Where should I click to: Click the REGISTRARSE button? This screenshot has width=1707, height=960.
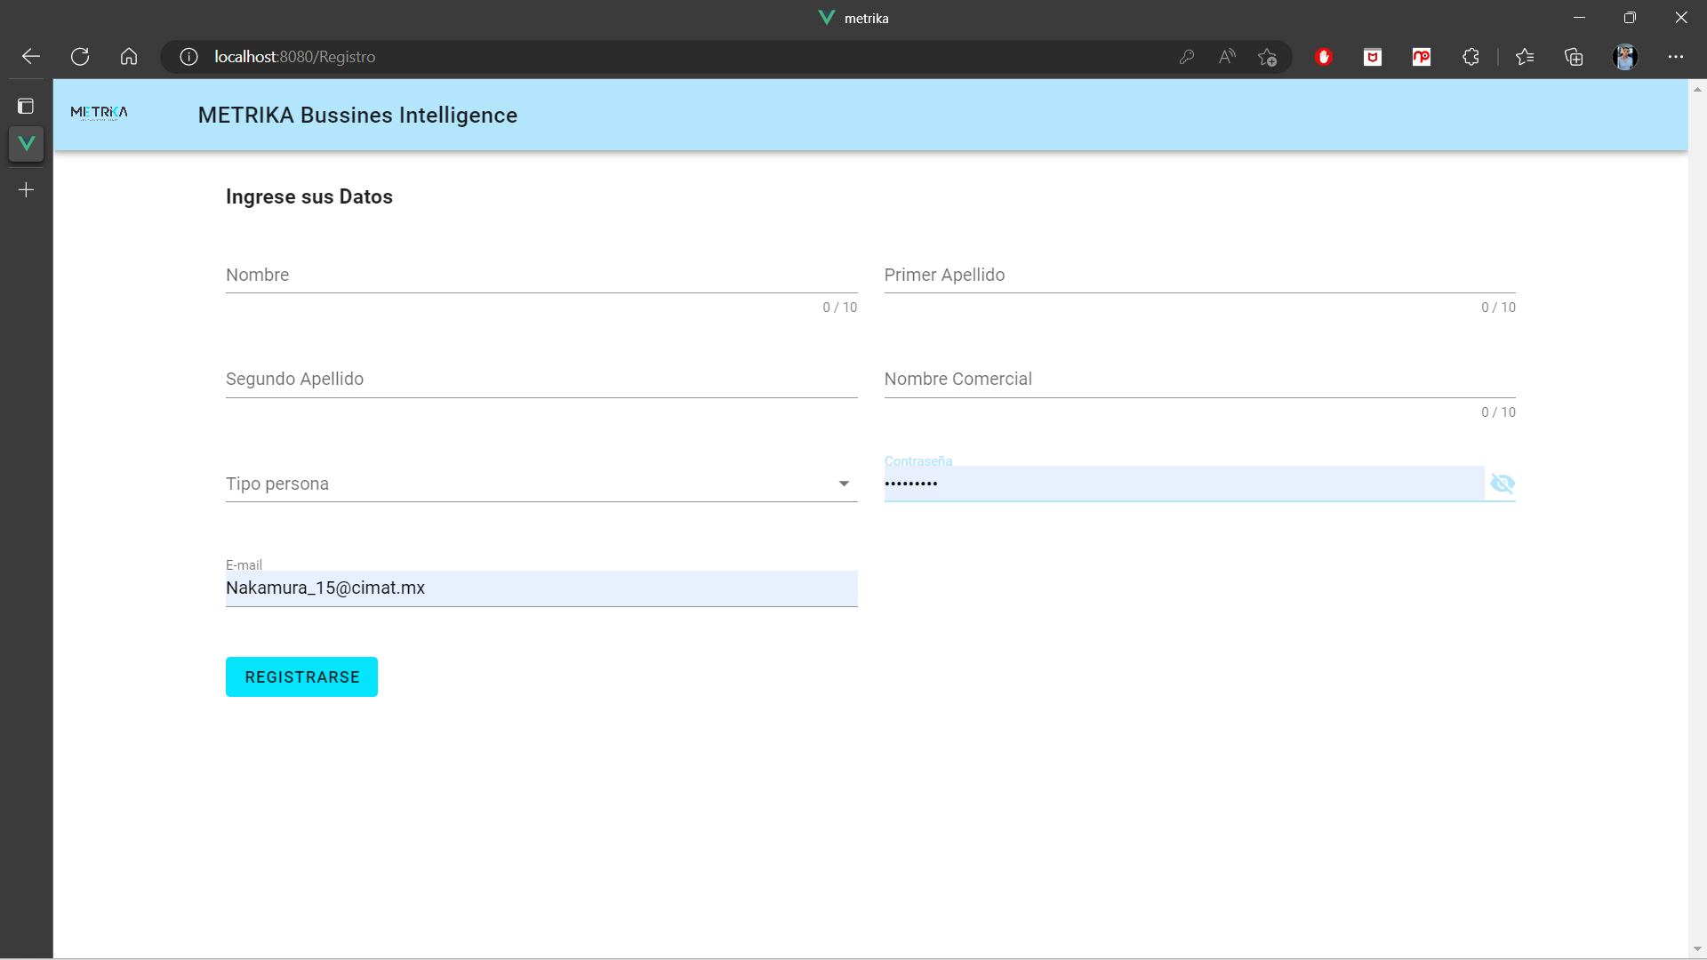click(x=301, y=676)
